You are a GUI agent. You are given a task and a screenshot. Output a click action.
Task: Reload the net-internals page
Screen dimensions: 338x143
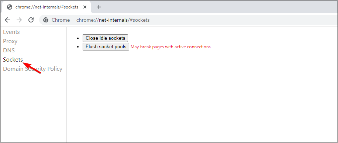point(31,20)
